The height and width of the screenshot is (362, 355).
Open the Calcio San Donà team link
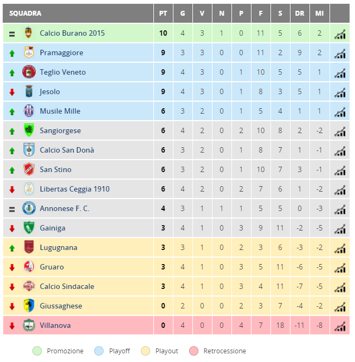point(67,150)
